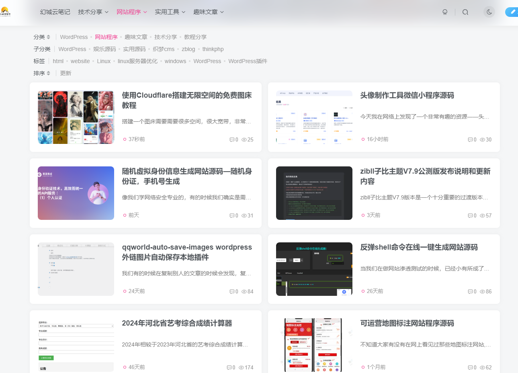Choose 实用源码 subcategory

[134, 49]
